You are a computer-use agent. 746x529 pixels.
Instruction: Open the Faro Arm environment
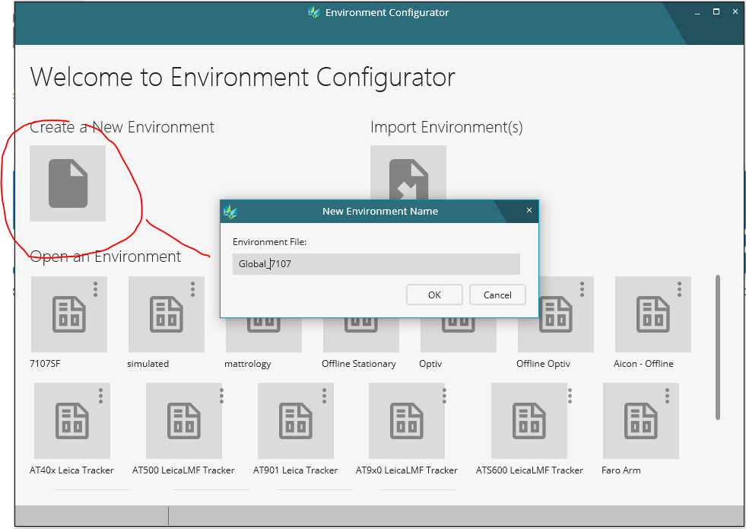pyautogui.click(x=640, y=421)
